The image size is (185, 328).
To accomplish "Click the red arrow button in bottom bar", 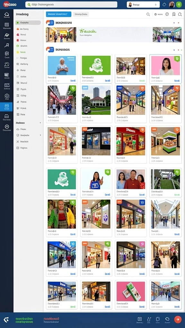I will (x=178, y=319).
